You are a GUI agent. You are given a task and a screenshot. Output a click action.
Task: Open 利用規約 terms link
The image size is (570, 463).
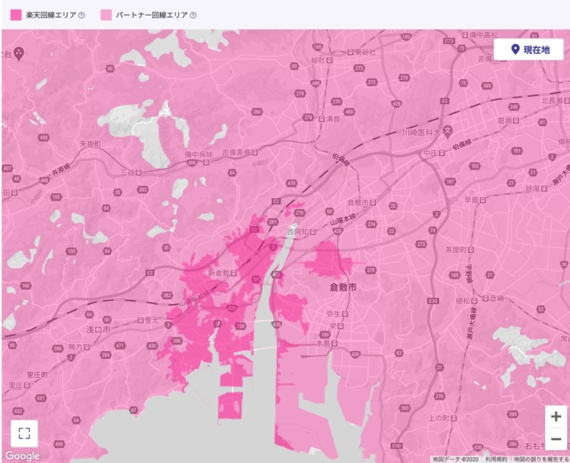click(496, 459)
